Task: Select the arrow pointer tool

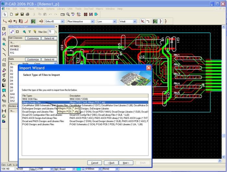Action: pyautogui.click(x=5, y=14)
